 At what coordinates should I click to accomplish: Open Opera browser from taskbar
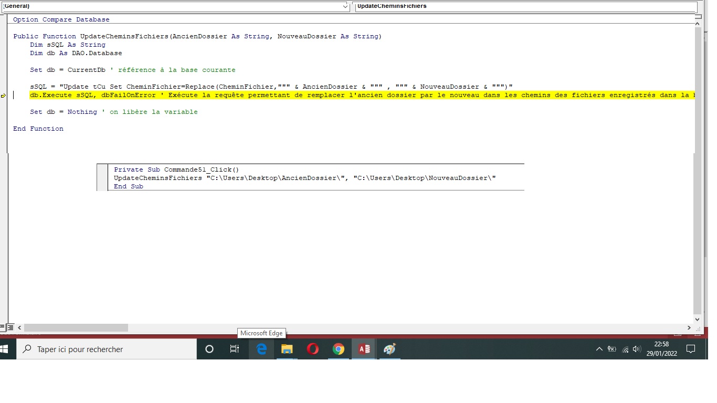(x=313, y=349)
